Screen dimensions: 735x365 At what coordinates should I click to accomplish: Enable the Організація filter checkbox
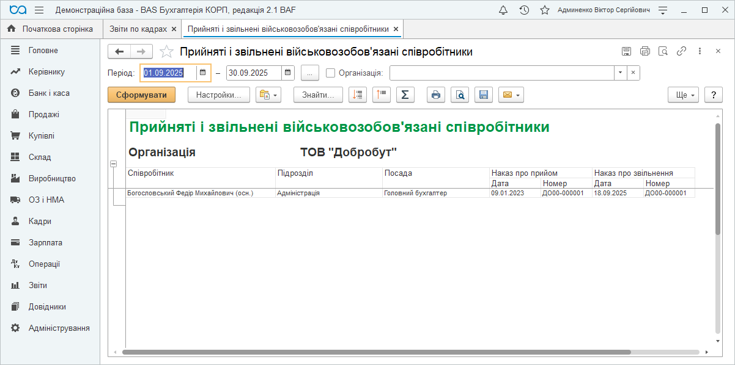tap(331, 73)
